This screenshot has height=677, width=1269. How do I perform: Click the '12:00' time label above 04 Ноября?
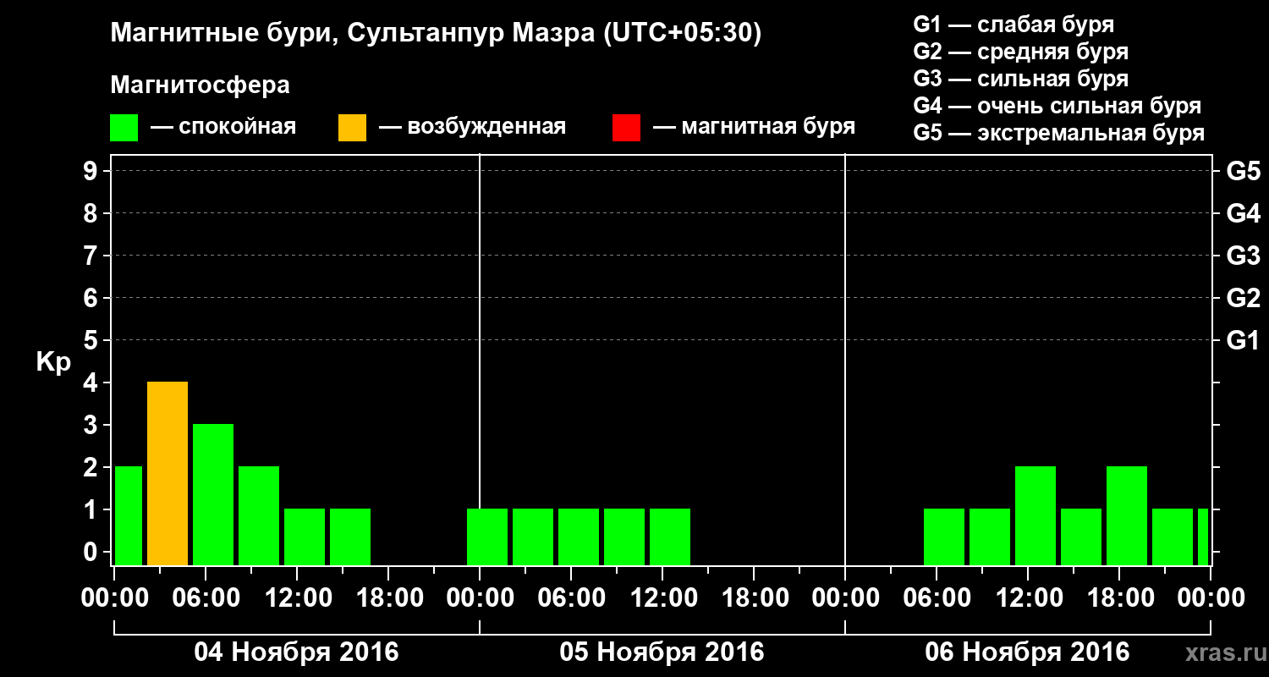point(298,598)
